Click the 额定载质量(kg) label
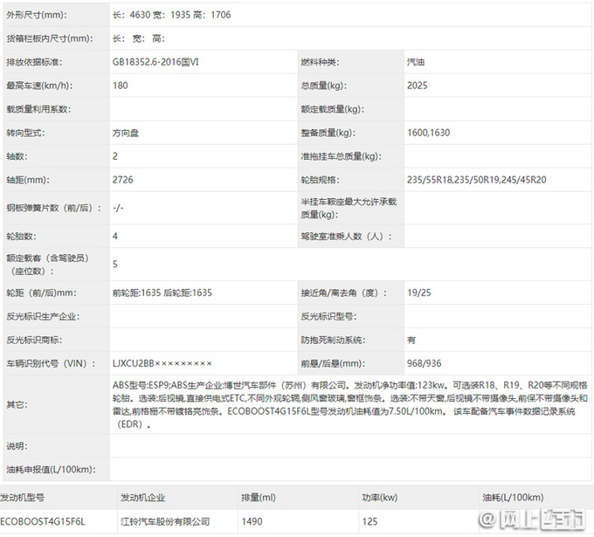The height and width of the screenshot is (537, 594). (332, 109)
